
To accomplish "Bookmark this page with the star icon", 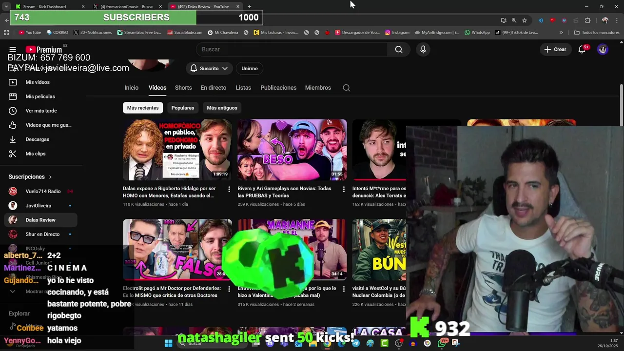I will 525,20.
